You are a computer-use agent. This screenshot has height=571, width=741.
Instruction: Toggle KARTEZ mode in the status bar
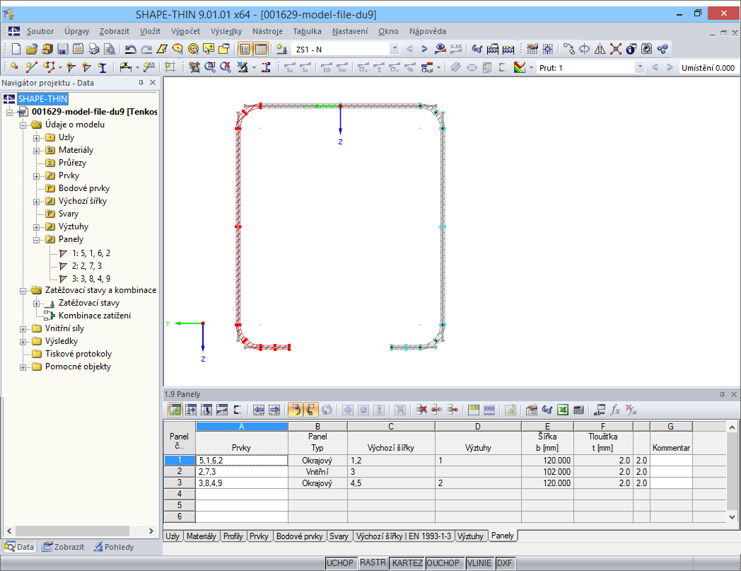pos(407,563)
